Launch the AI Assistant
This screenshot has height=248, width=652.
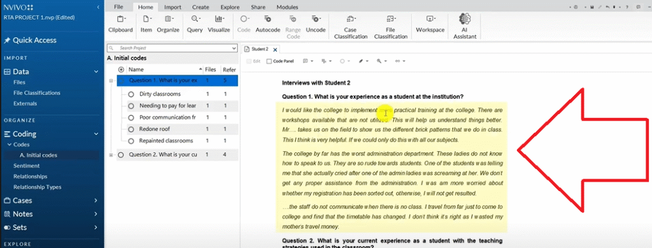point(464,26)
